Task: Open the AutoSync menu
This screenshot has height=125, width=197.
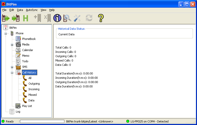Action: [32, 10]
